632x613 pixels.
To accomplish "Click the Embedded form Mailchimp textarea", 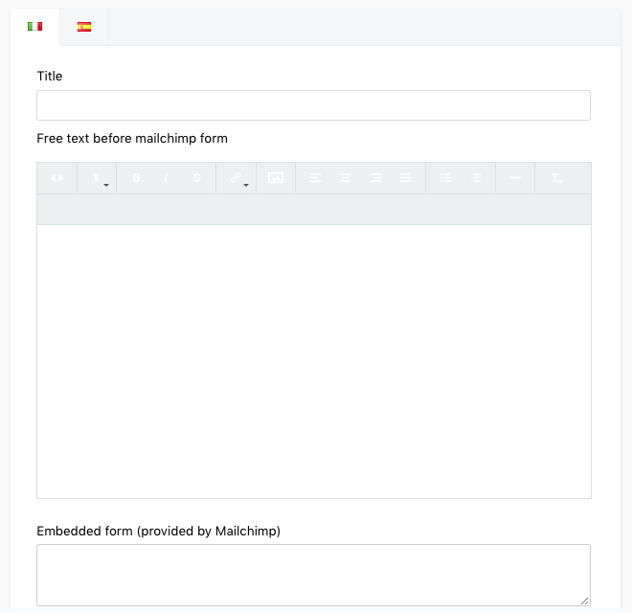I will (313, 575).
